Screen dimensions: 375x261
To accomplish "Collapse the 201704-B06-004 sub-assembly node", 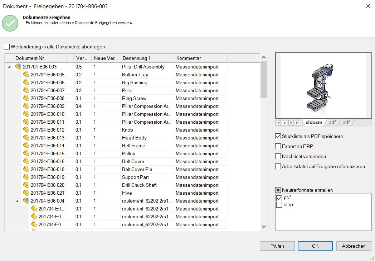I will (17, 201).
